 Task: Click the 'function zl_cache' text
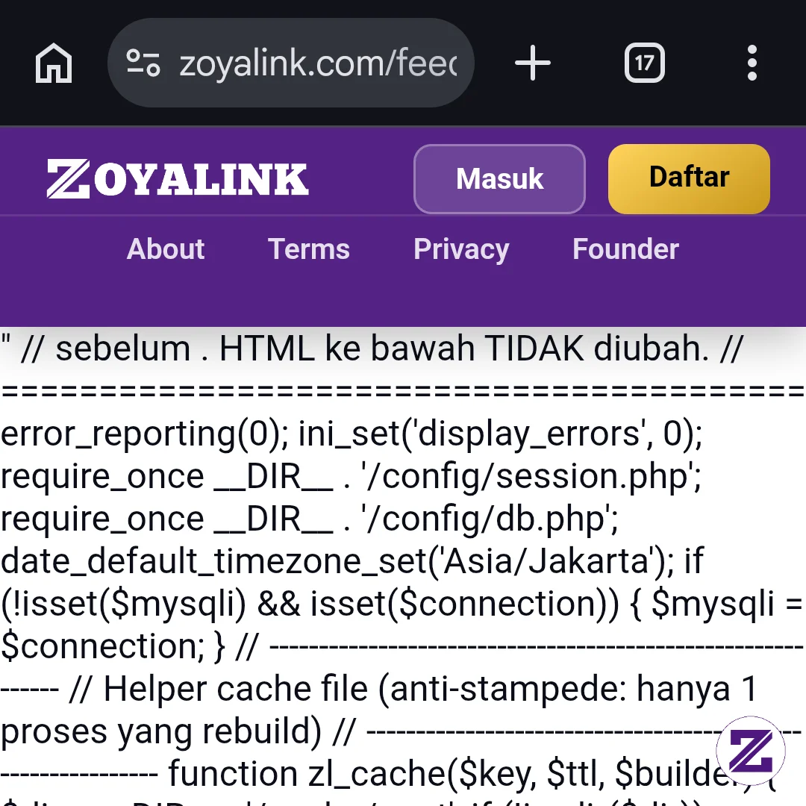click(307, 773)
